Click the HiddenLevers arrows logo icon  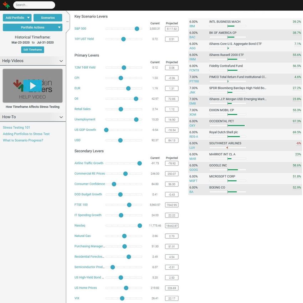point(6,5)
